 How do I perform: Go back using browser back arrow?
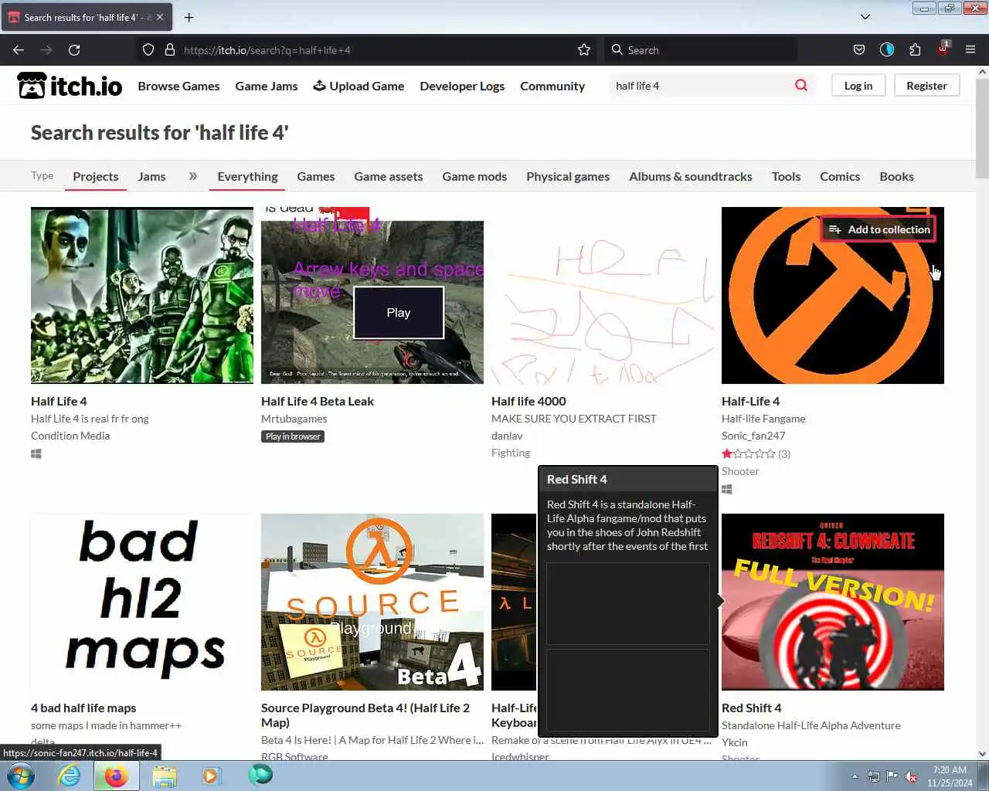(19, 49)
